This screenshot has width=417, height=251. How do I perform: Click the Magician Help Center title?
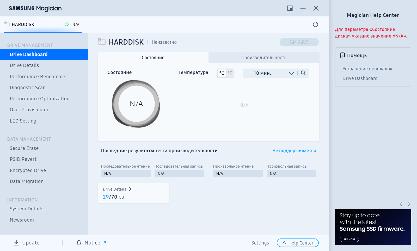(373, 15)
